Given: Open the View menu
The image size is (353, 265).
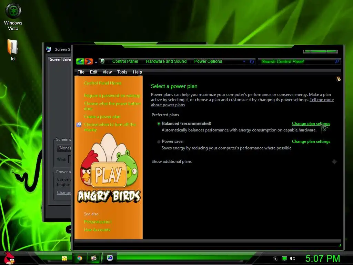Looking at the screenshot, I should tap(107, 72).
